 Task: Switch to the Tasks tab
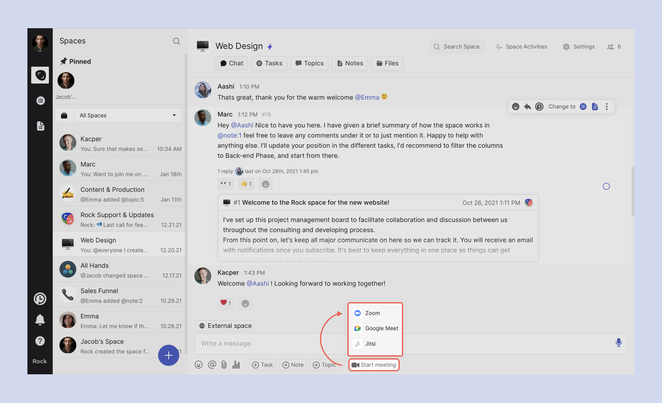[x=269, y=63]
